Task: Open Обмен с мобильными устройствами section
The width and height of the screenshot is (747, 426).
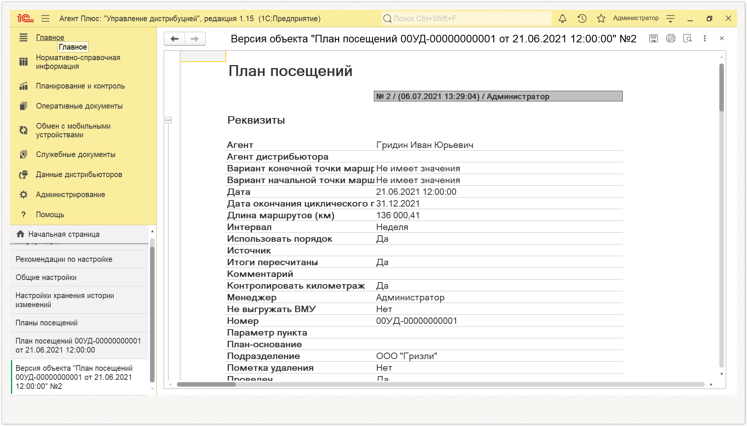Action: click(73, 131)
